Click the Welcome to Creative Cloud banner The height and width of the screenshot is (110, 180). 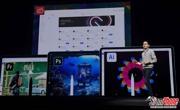(x=87, y=21)
